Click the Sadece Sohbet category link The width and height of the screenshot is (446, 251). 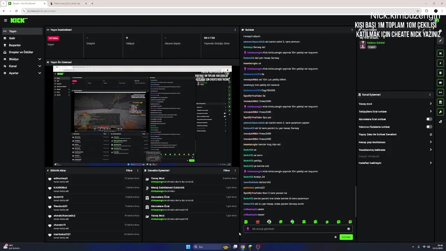pyautogui.click(x=376, y=43)
